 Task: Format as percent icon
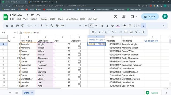pyautogui.click(x=46, y=26)
